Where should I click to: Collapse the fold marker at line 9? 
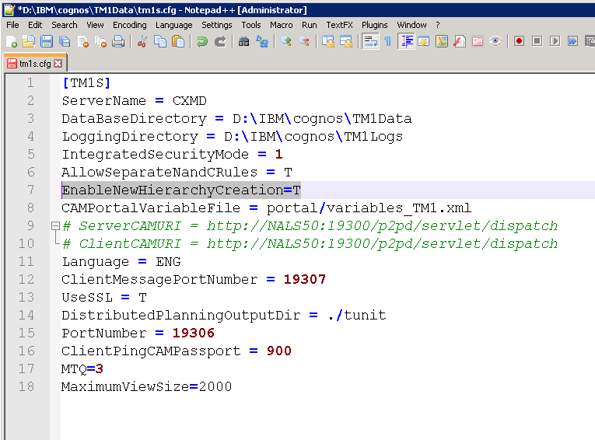[x=54, y=226]
